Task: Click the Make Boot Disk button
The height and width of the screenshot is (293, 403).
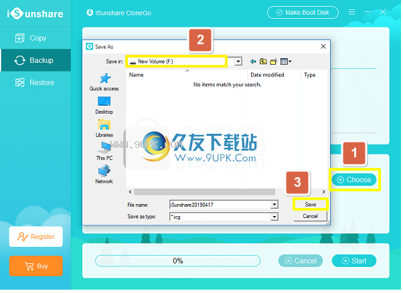Action: coord(303,13)
